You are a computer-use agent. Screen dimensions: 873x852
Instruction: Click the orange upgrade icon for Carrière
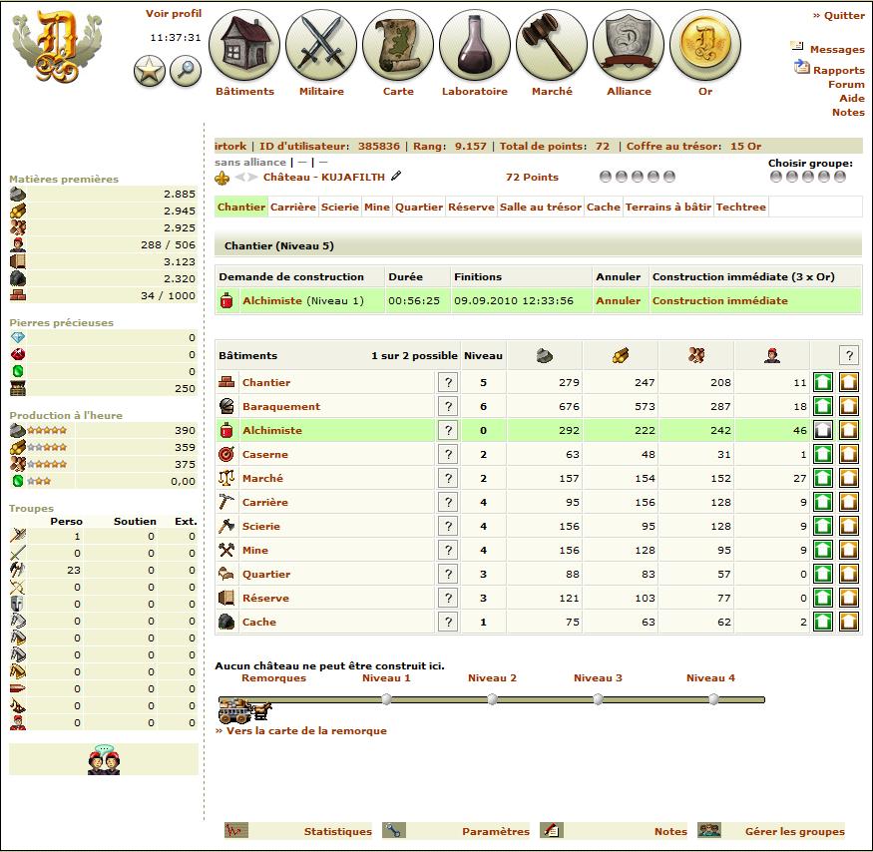click(848, 502)
